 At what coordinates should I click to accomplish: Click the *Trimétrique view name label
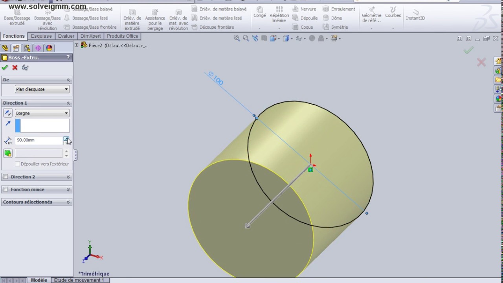click(94, 274)
